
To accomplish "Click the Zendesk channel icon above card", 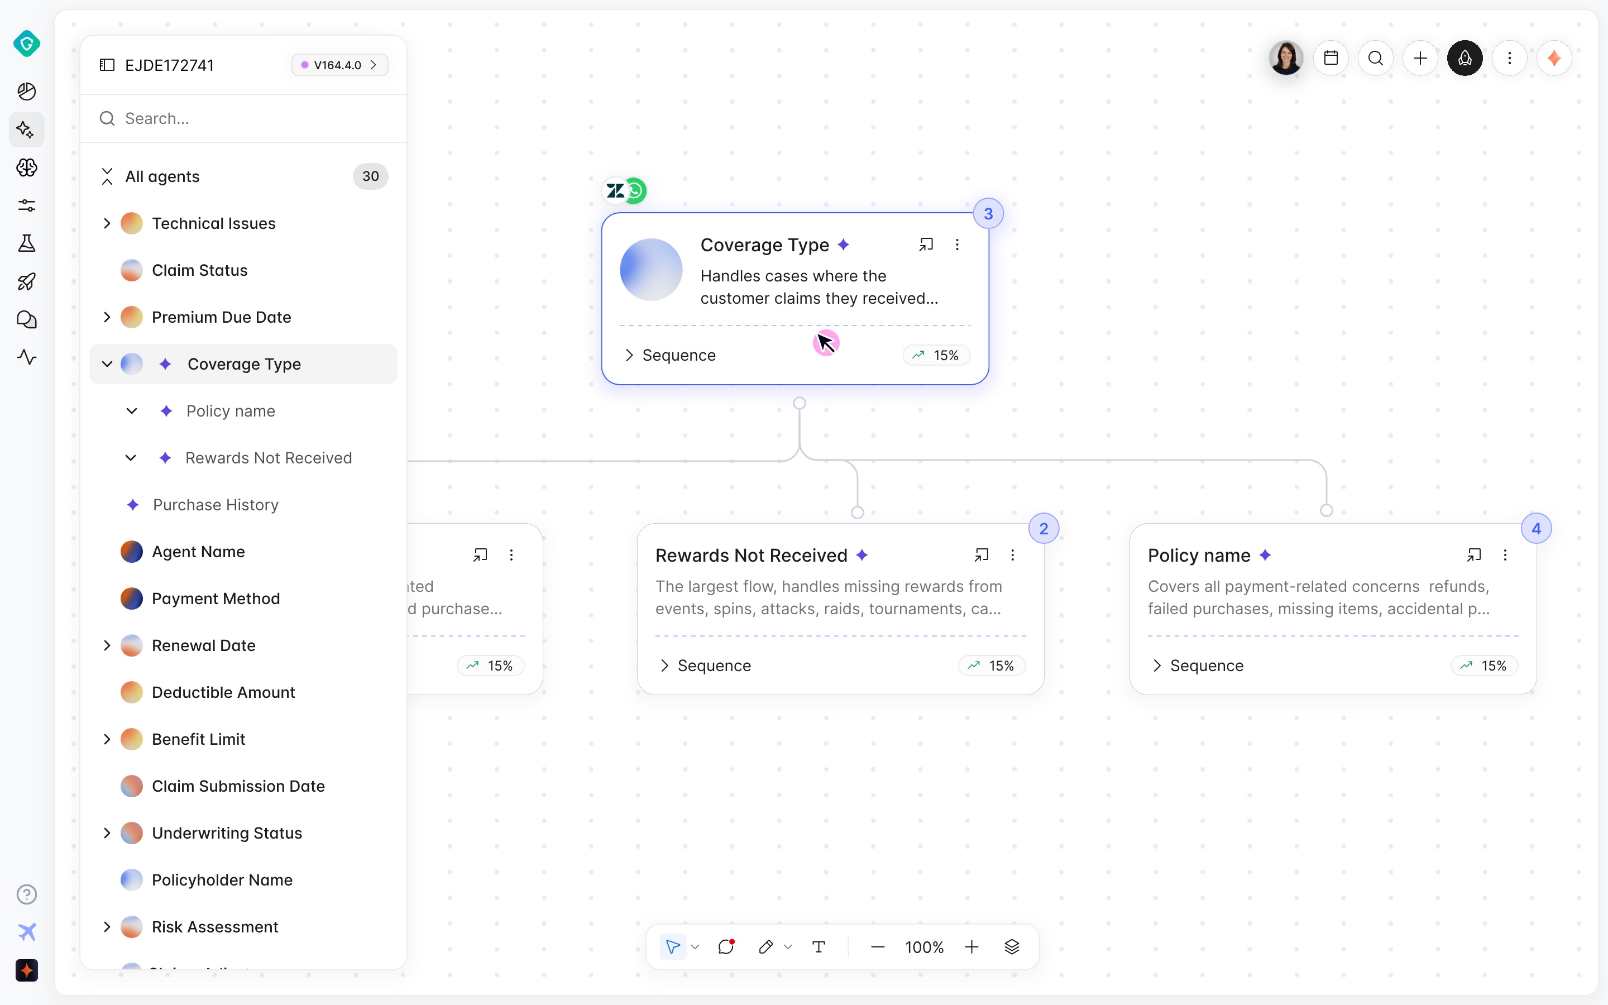I will point(615,192).
